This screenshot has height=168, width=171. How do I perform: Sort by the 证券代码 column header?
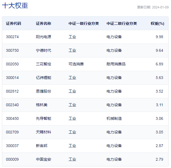13,23
